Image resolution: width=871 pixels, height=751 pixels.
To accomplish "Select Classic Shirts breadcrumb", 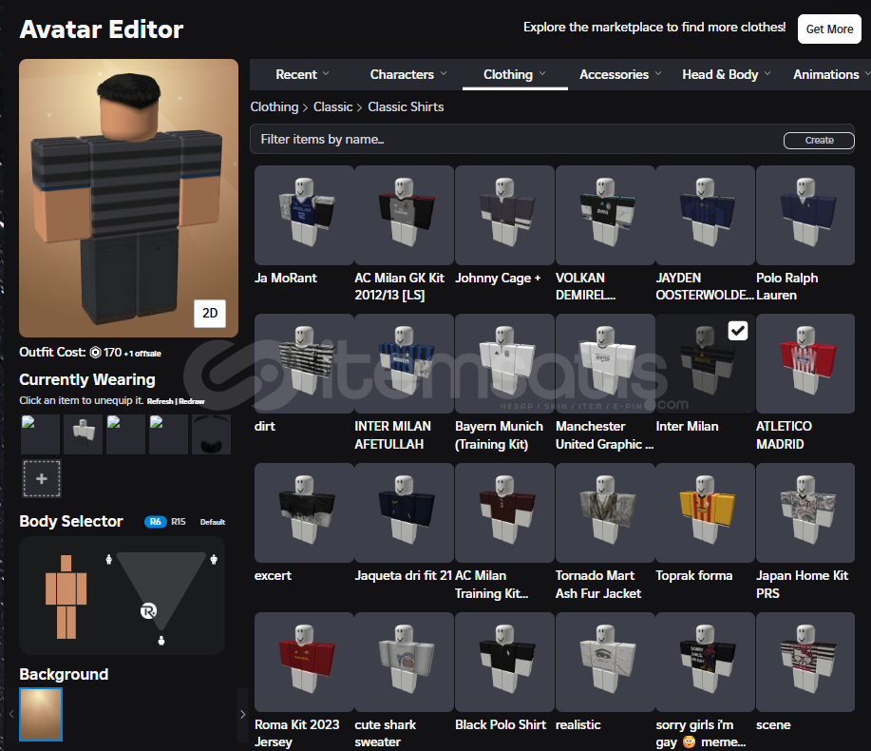I will (x=406, y=106).
